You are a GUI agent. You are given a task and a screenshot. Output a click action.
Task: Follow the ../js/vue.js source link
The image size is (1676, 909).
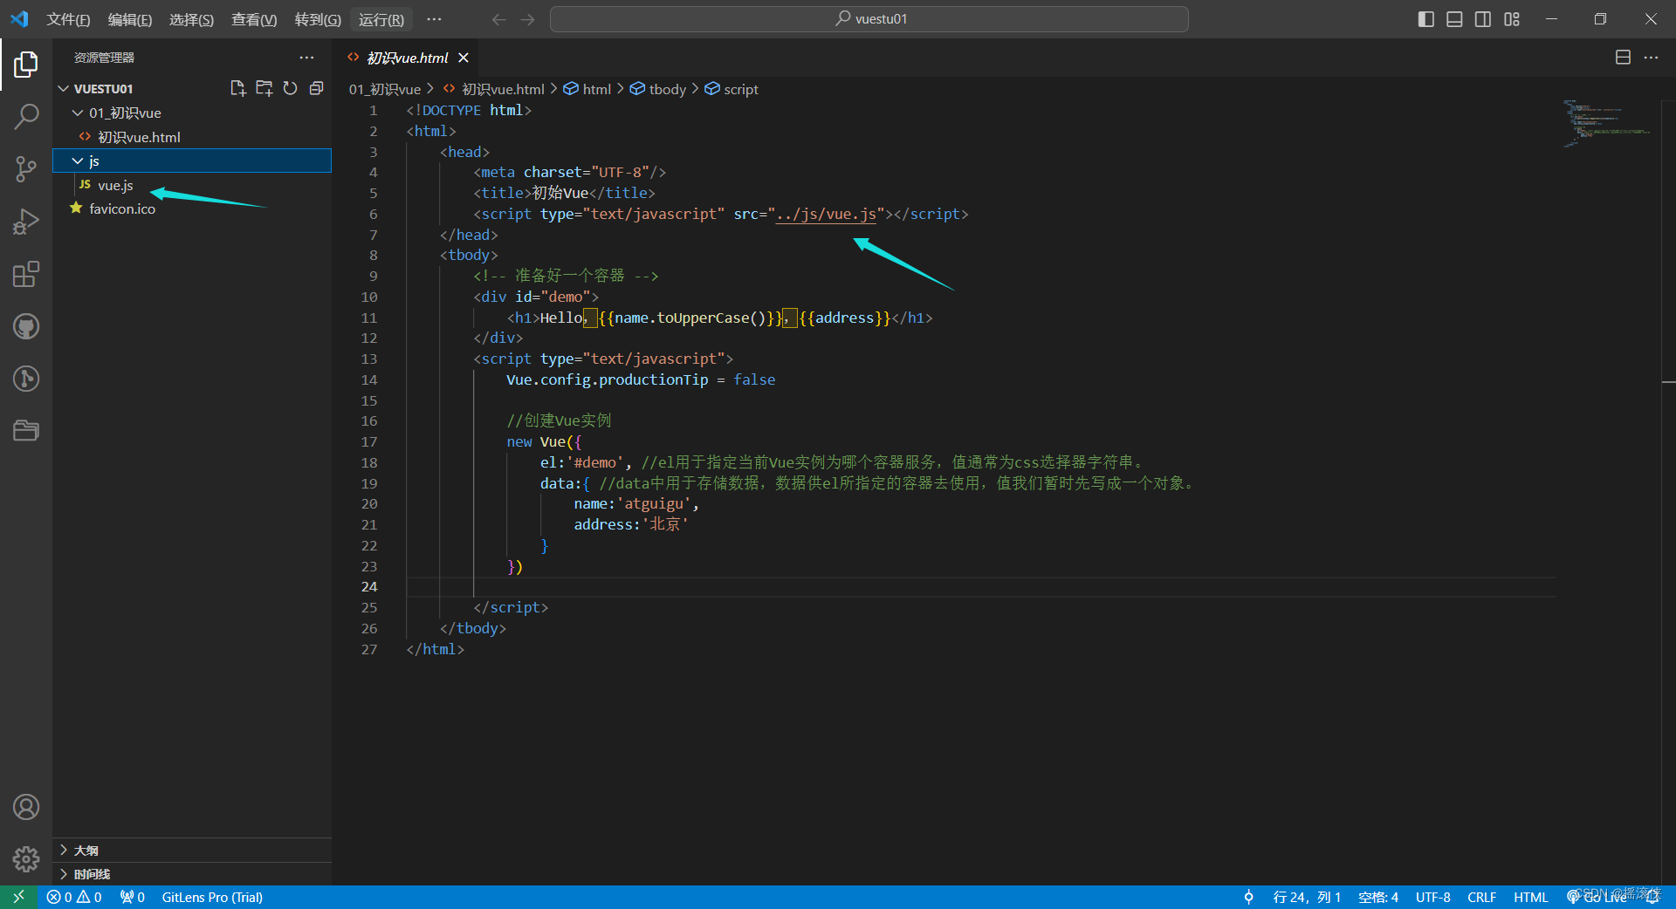[x=826, y=214]
